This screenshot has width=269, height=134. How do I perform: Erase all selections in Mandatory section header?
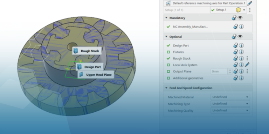(234, 17)
